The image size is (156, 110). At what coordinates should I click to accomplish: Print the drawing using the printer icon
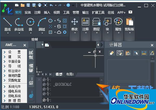point(40,5)
